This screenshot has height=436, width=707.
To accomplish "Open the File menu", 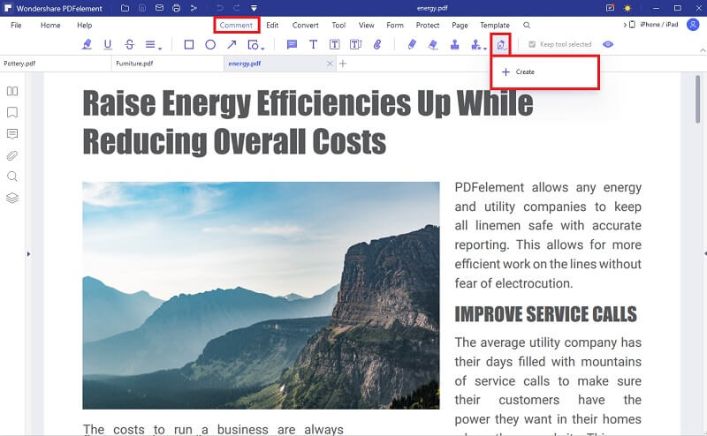I will (x=16, y=26).
